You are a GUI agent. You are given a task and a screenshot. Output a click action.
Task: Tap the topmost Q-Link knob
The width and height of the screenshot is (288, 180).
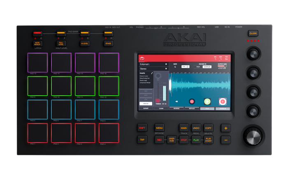pos(253,54)
